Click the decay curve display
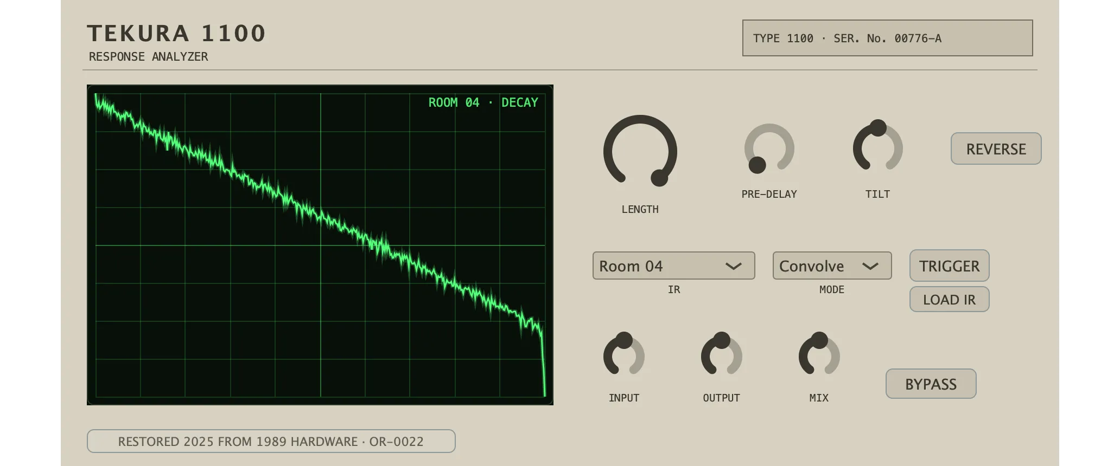 tap(320, 245)
